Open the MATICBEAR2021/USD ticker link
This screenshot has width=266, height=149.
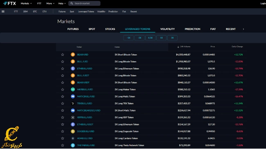[89, 110]
